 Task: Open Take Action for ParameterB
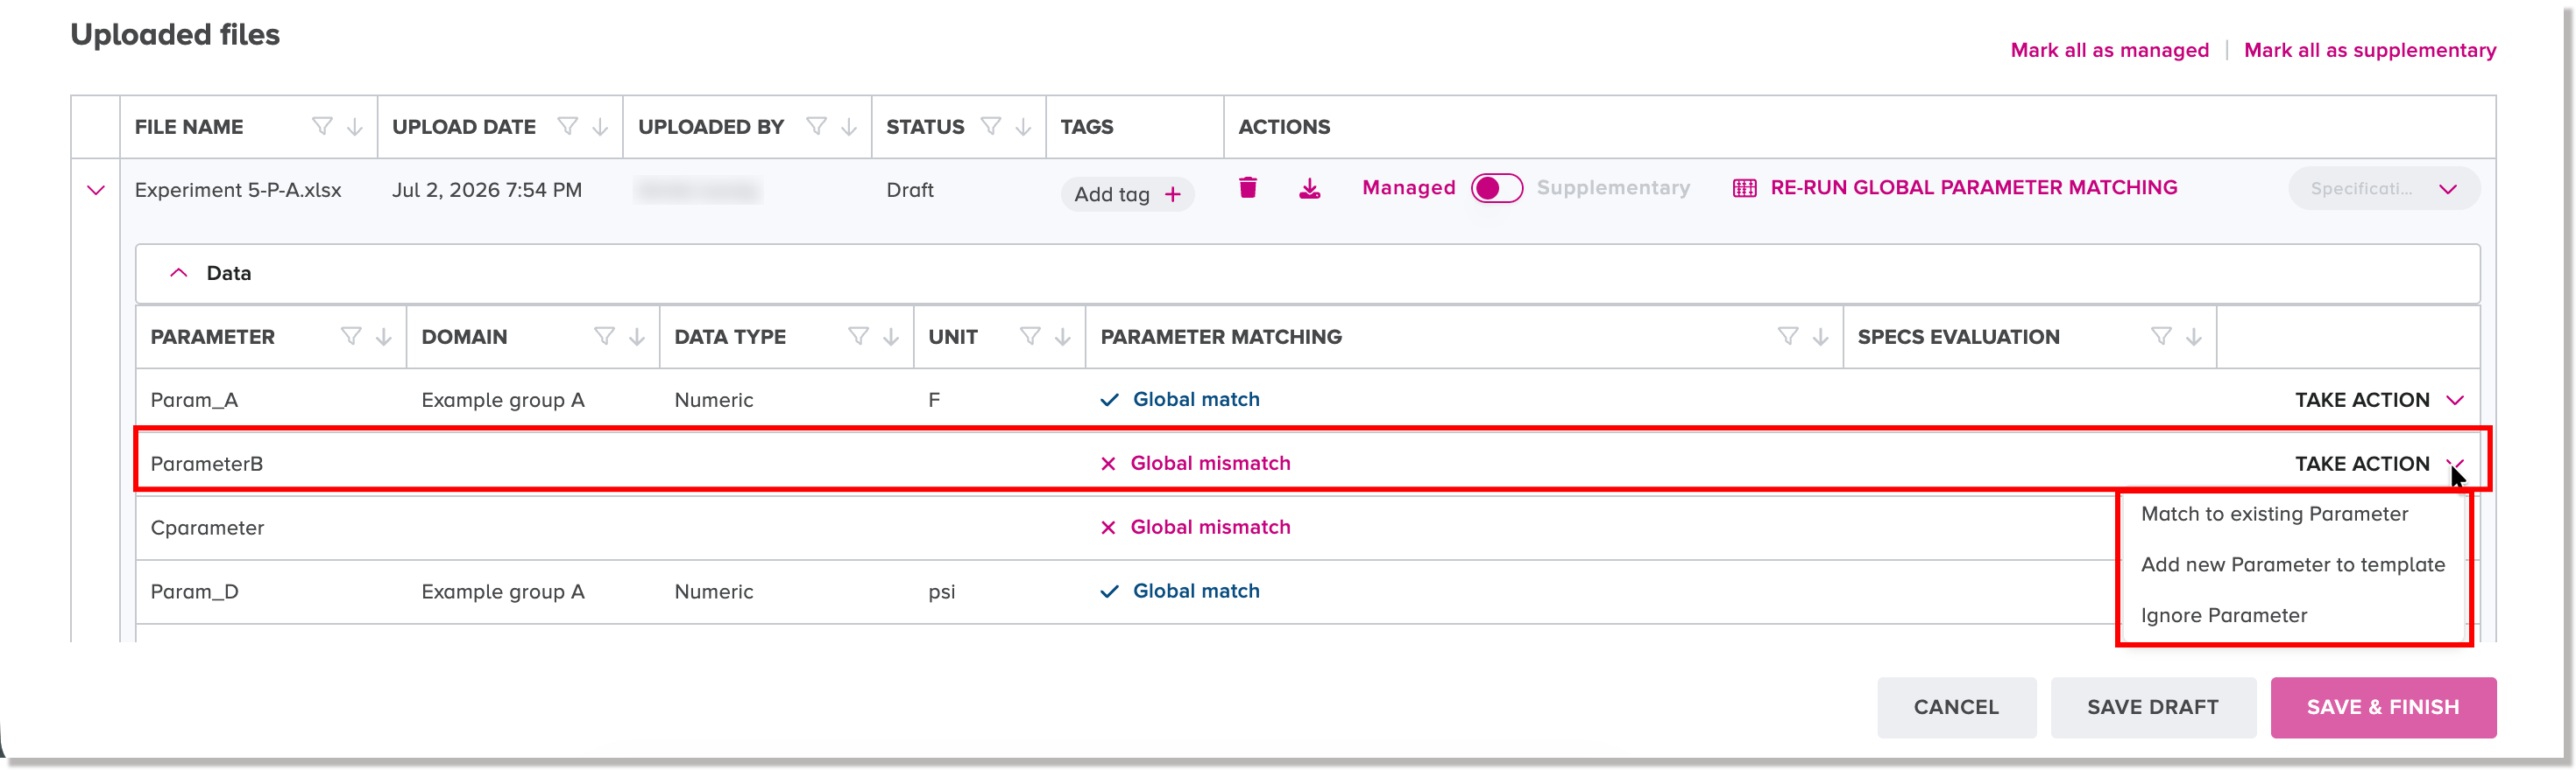coord(2378,464)
